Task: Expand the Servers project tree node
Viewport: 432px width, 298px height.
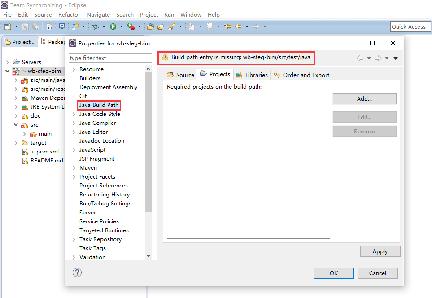Action: point(8,62)
